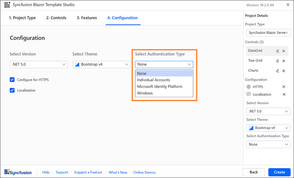Remove Charts control with its X icon

click(284, 71)
